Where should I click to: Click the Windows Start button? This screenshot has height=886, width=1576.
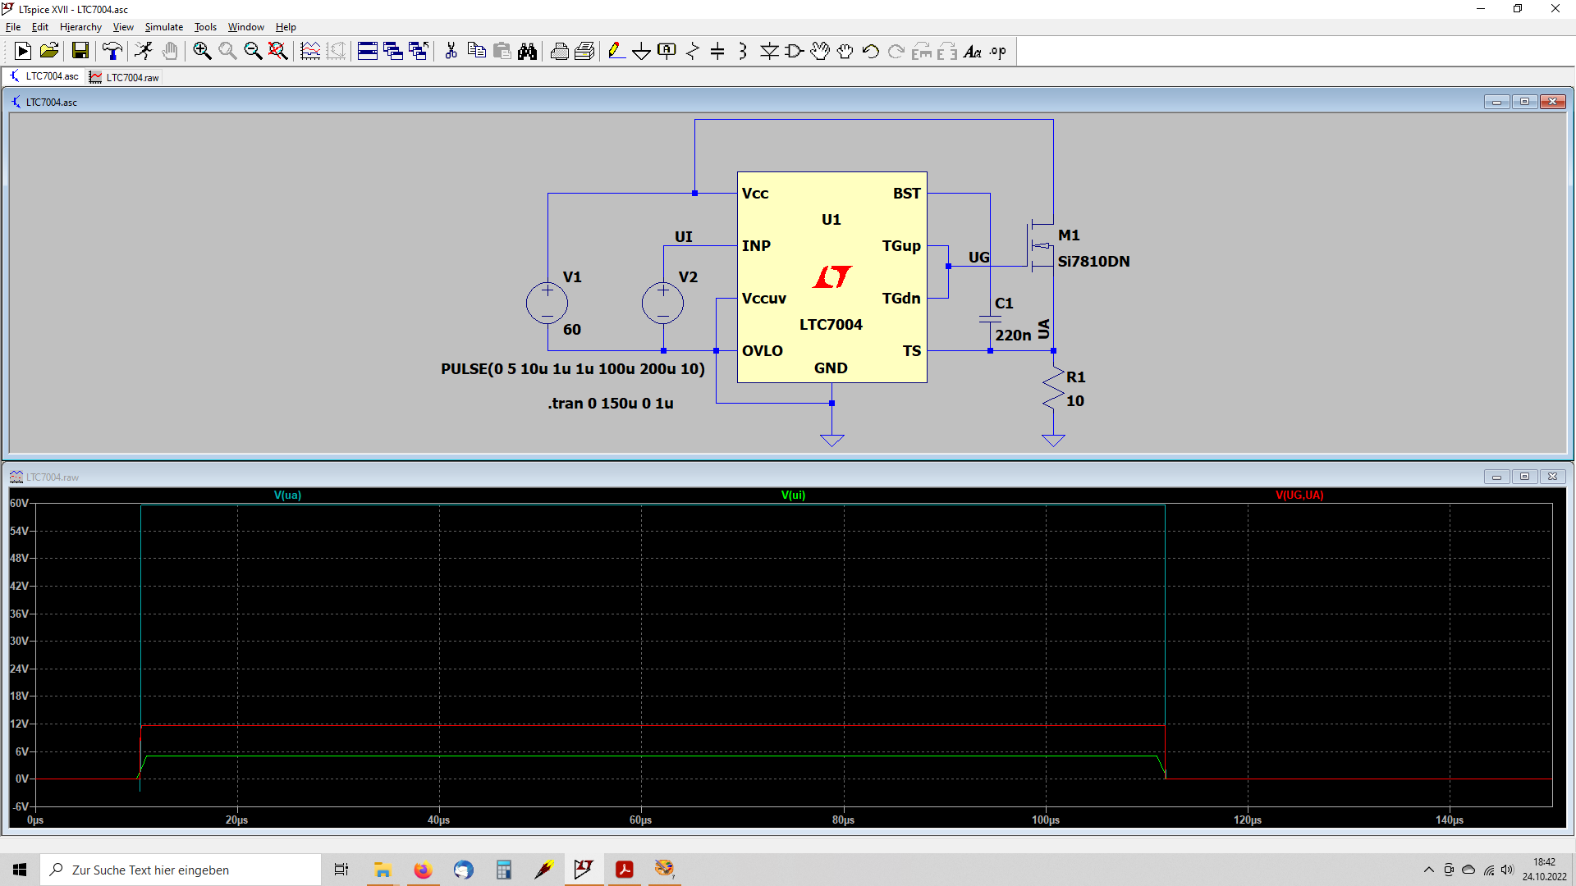[20, 870]
